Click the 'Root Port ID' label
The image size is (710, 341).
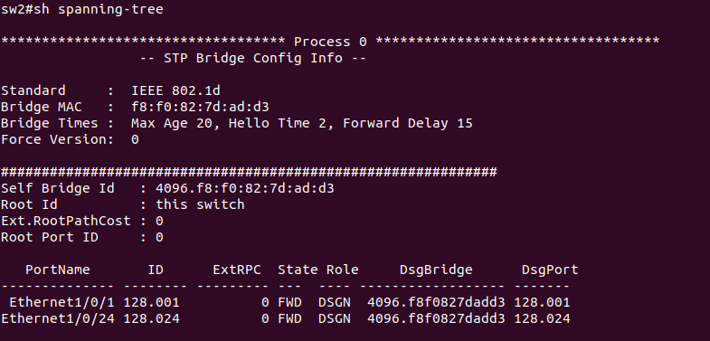[50, 237]
